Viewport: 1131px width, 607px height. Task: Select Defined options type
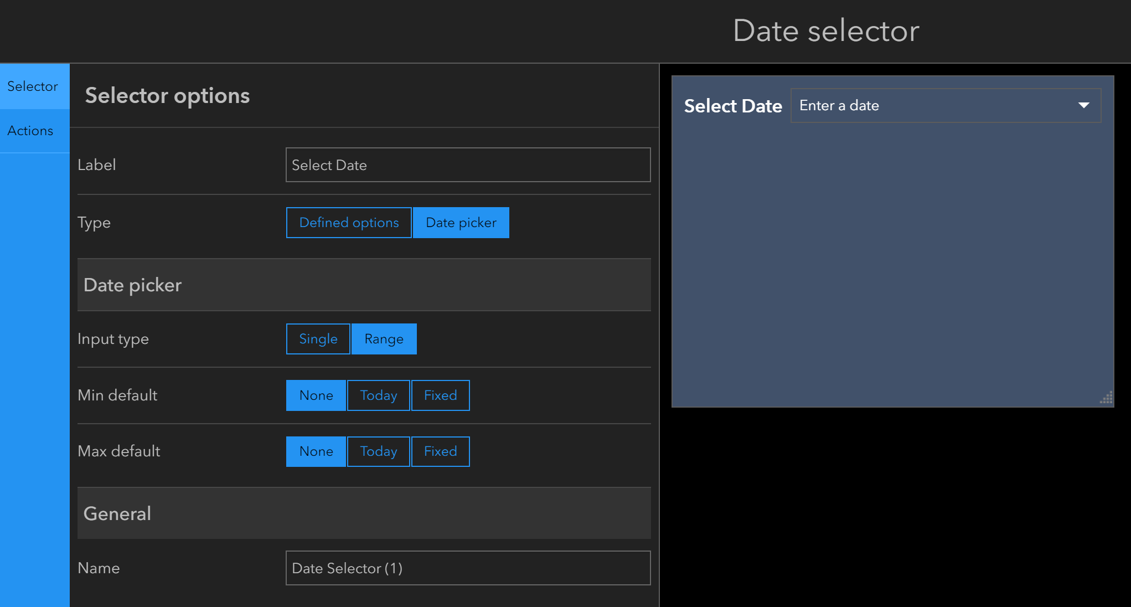point(349,223)
